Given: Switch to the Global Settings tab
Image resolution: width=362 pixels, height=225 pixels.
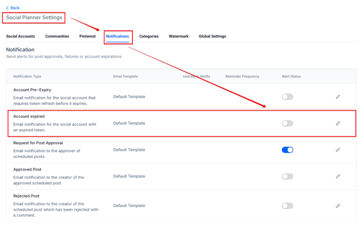Looking at the screenshot, I should [x=212, y=36].
